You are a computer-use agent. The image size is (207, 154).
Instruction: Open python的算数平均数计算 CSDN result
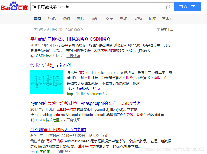(86, 103)
